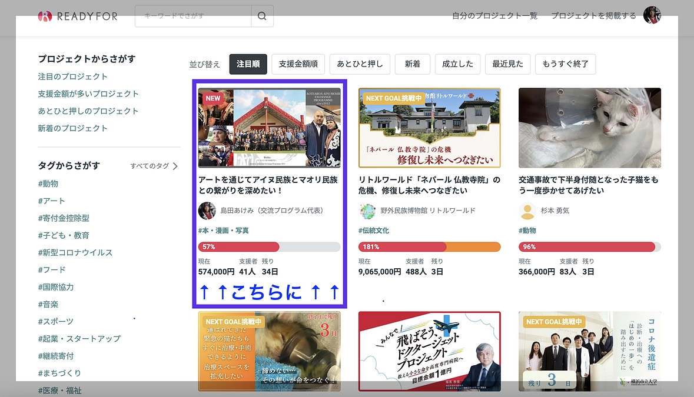
Task: Click 島田あけみ's profile avatar
Action: (207, 211)
